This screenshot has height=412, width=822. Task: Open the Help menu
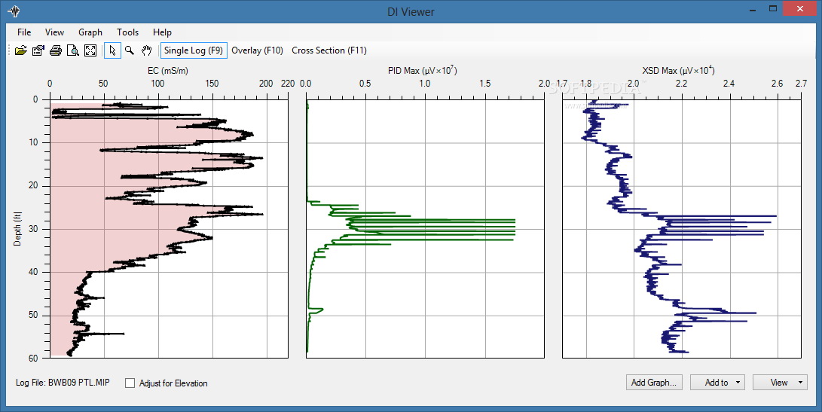point(162,32)
